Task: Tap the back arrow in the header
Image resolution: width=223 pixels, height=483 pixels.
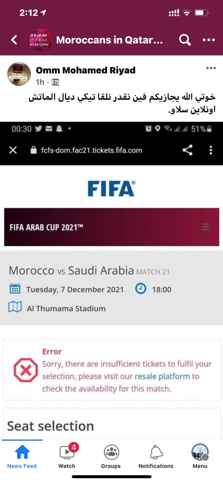Action: click(x=14, y=40)
